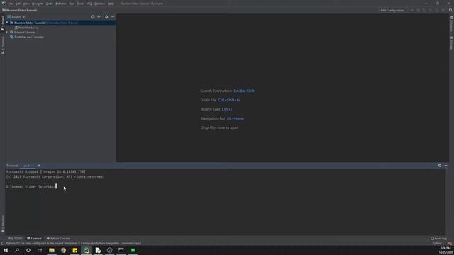Screen dimensions: 454x255
Task: Open Search Everywhere magnifier icon
Action: (450, 10)
